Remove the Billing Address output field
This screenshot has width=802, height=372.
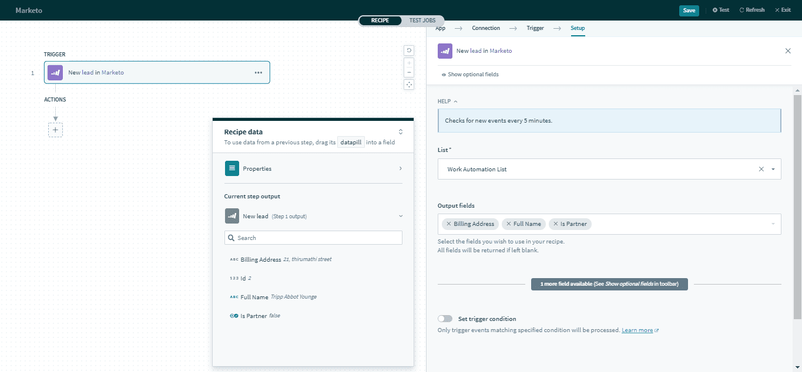tap(449, 224)
